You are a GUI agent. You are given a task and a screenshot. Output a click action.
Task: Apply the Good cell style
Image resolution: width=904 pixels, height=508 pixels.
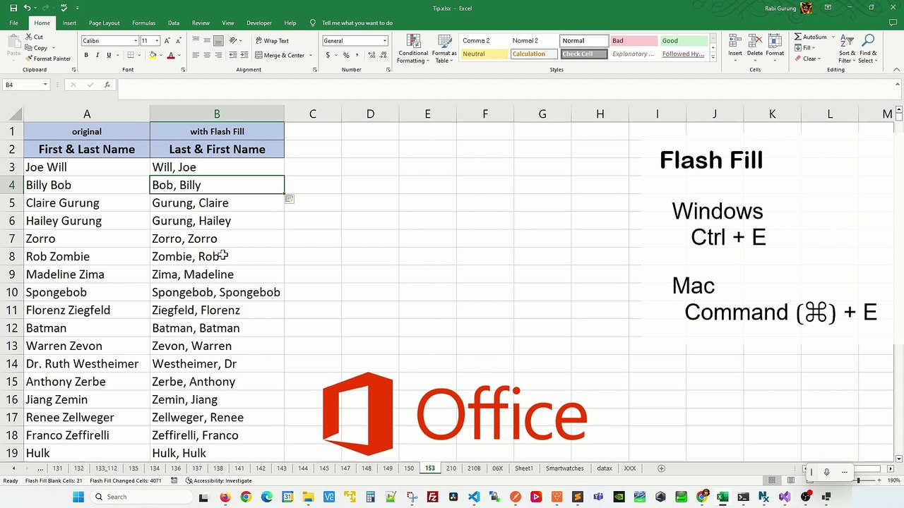pos(684,41)
